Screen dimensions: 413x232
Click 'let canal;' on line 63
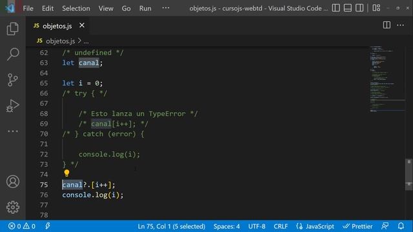pyautogui.click(x=83, y=63)
